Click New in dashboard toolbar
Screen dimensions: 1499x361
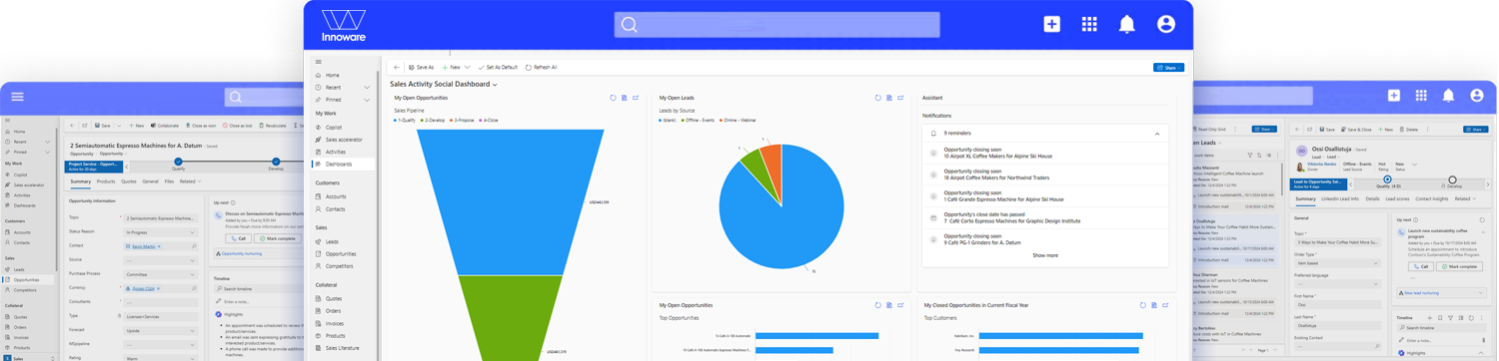[451, 68]
